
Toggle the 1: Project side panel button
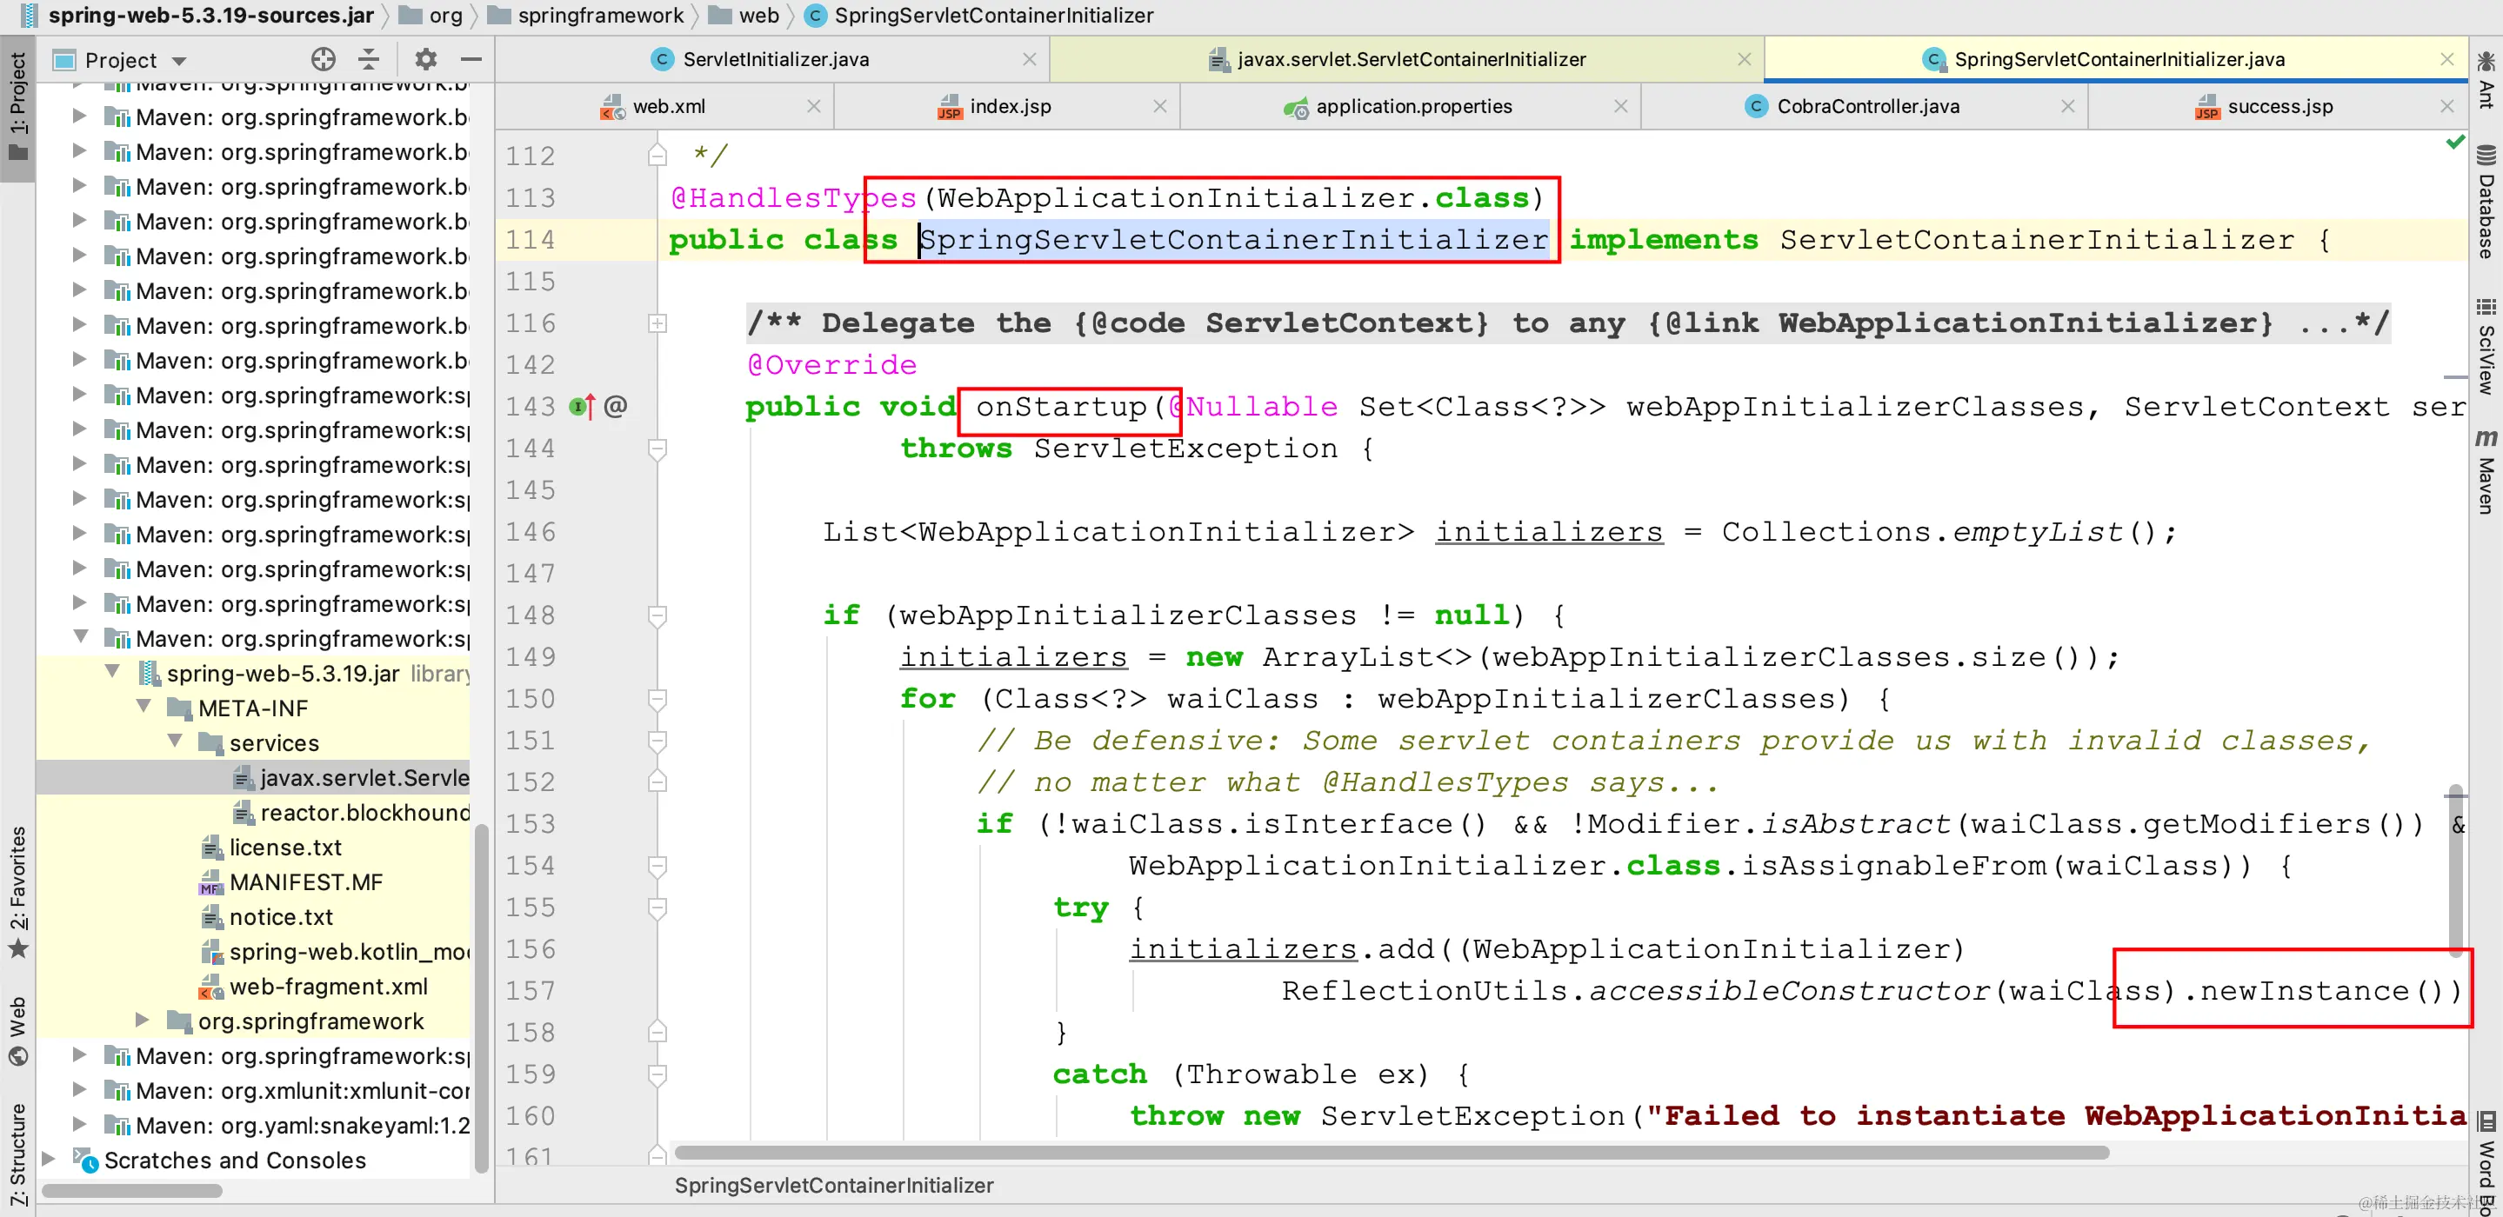pos(17,107)
